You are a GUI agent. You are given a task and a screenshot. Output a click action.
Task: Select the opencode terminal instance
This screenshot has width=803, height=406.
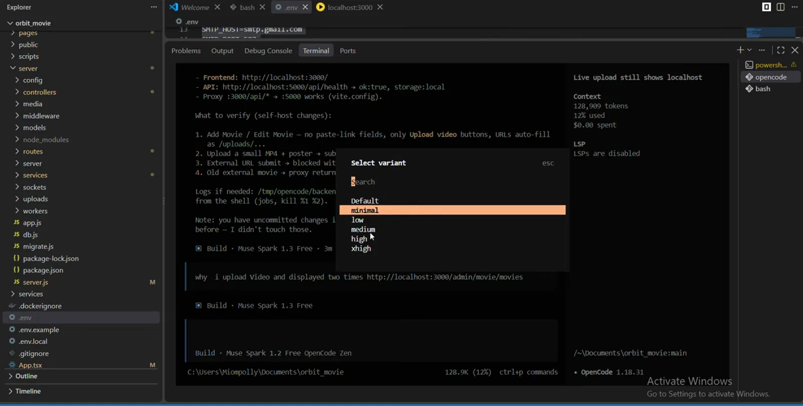coord(770,77)
